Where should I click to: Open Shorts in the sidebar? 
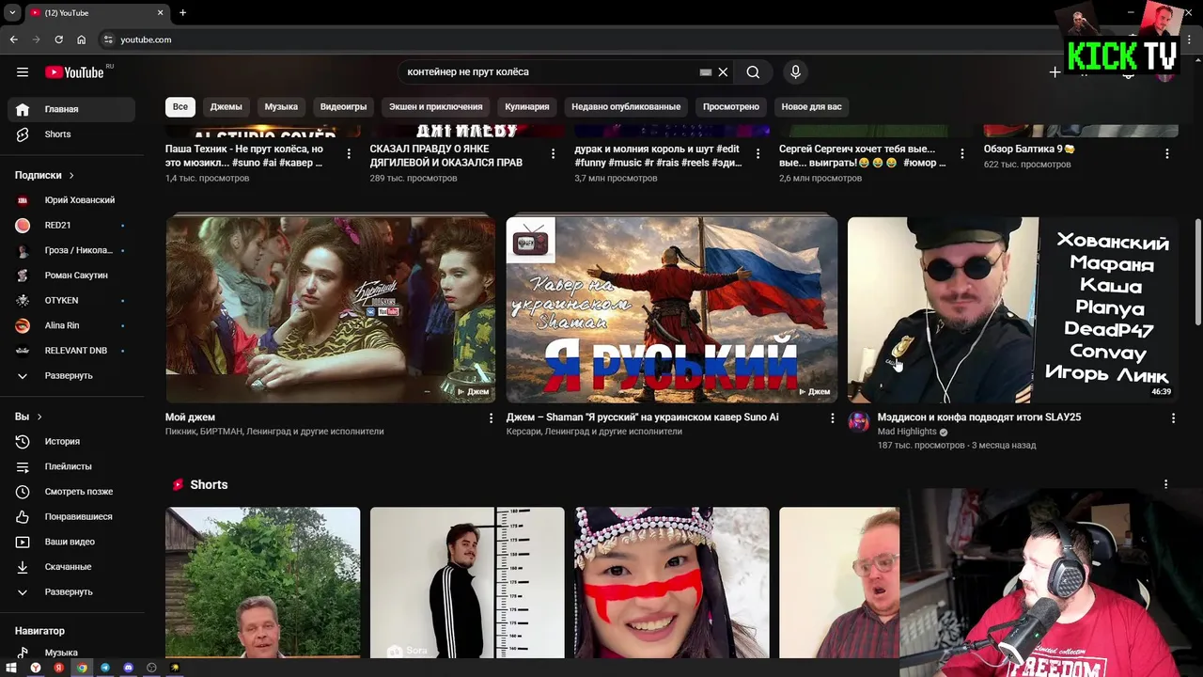(x=71, y=134)
